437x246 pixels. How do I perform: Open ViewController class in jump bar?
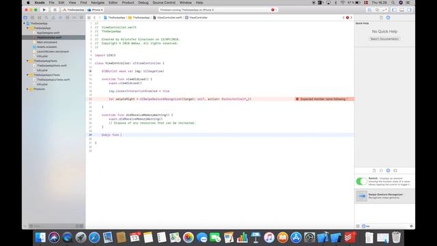click(x=196, y=18)
